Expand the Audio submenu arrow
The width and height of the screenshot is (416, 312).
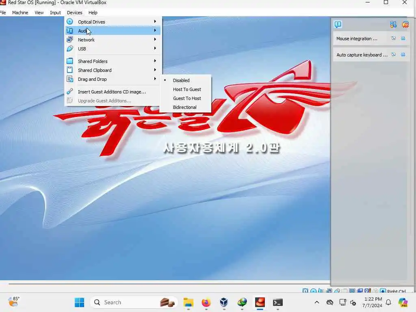click(155, 30)
